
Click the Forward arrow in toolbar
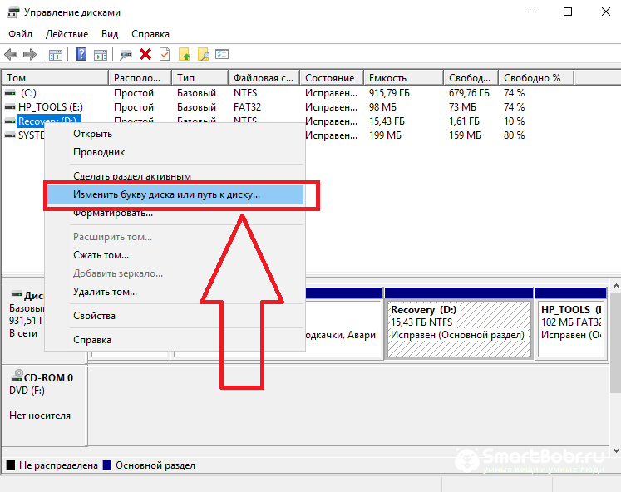click(30, 54)
